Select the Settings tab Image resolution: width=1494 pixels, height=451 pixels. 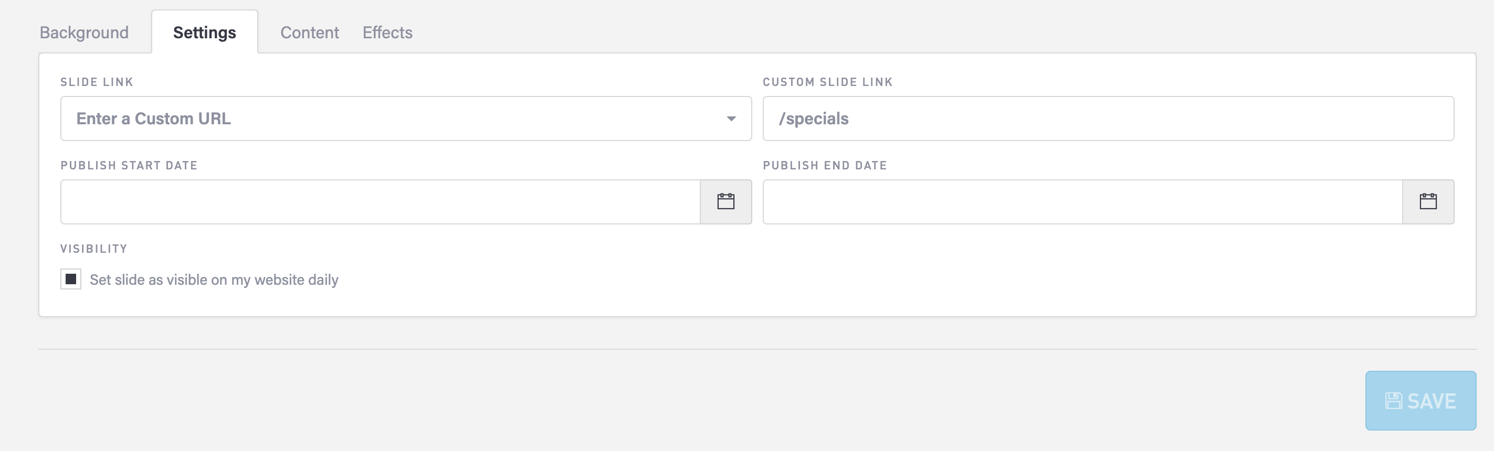point(204,33)
